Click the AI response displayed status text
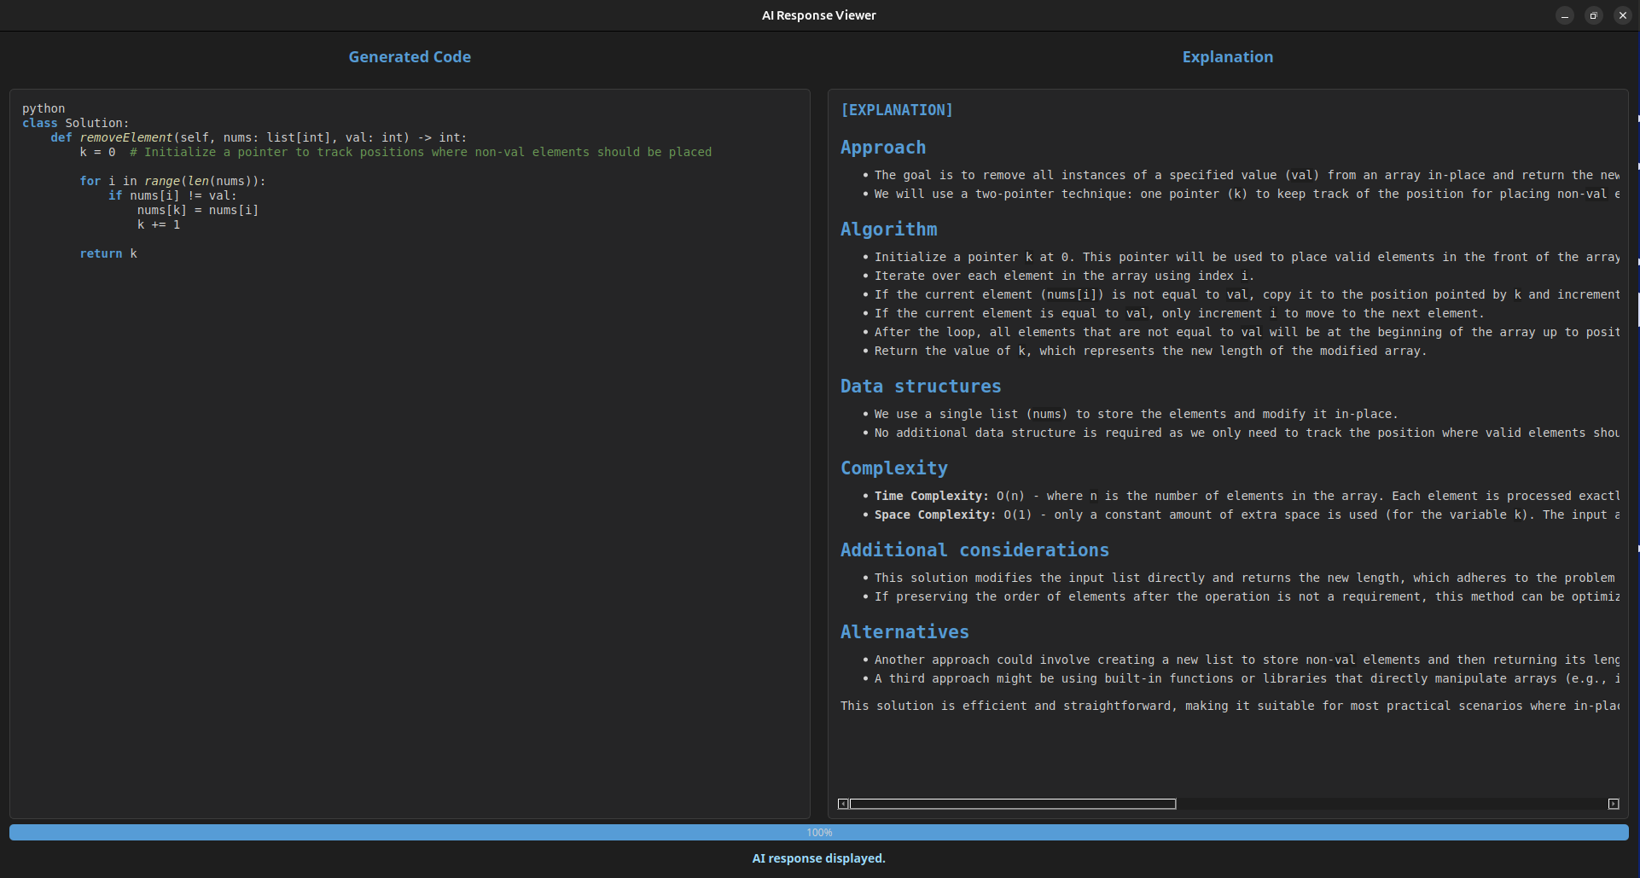1640x878 pixels. coord(818,858)
